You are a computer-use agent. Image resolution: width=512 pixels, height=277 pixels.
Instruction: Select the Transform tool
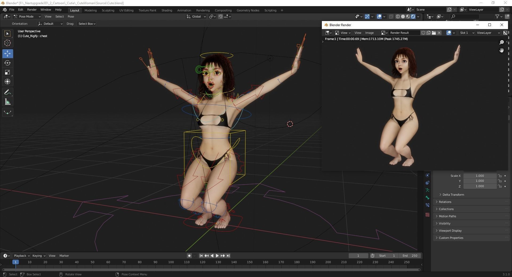click(x=7, y=82)
